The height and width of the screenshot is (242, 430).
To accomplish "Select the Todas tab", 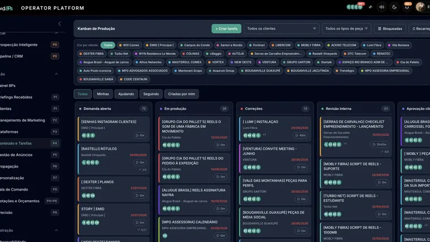I will coord(83,94).
